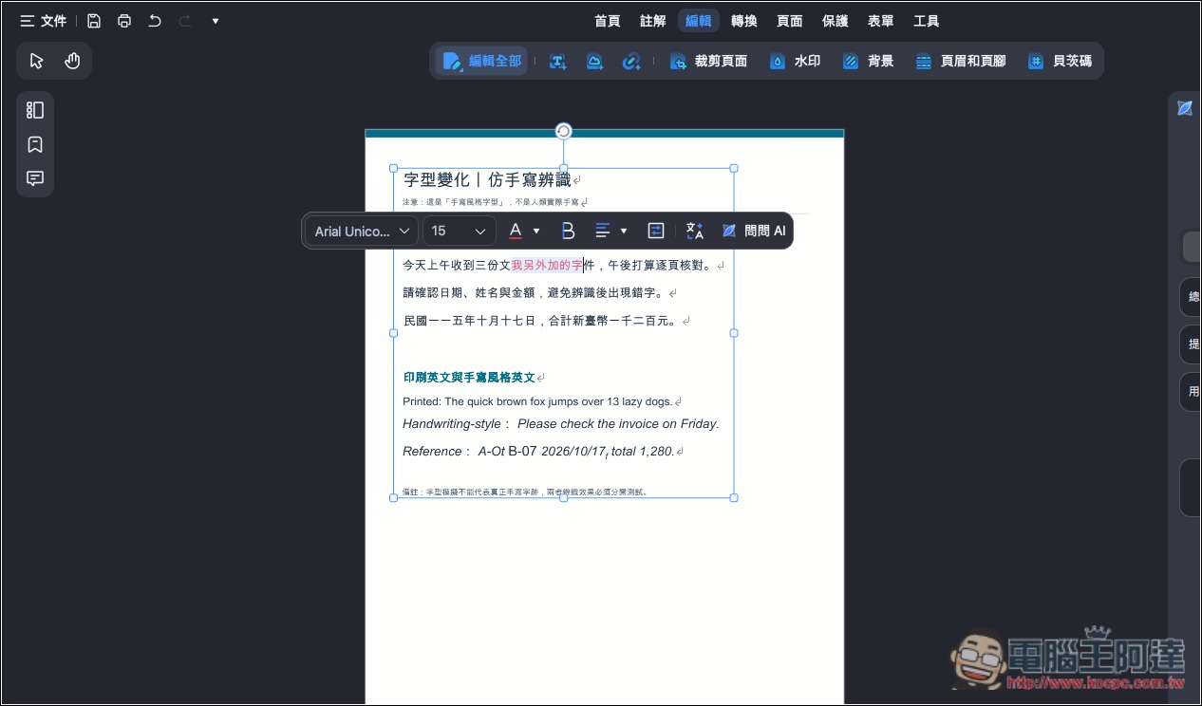Open the 轉換 tab
Image resolution: width=1202 pixels, height=706 pixels.
point(744,21)
